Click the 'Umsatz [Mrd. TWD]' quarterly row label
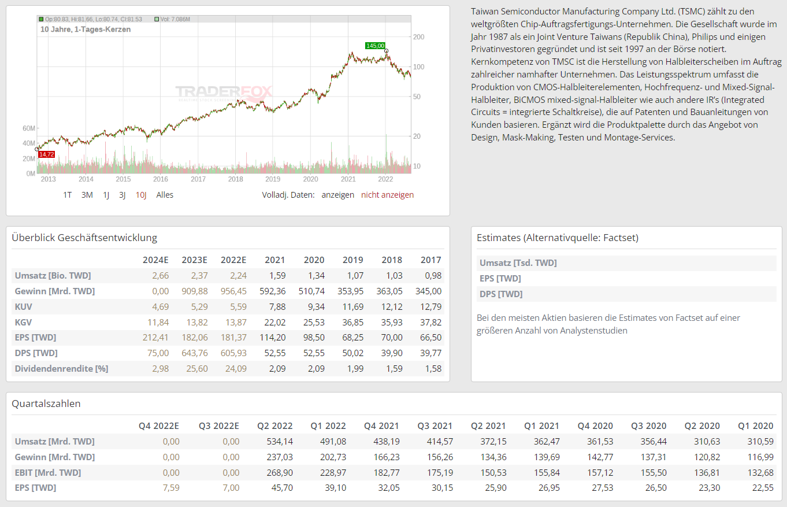 [x=54, y=441]
